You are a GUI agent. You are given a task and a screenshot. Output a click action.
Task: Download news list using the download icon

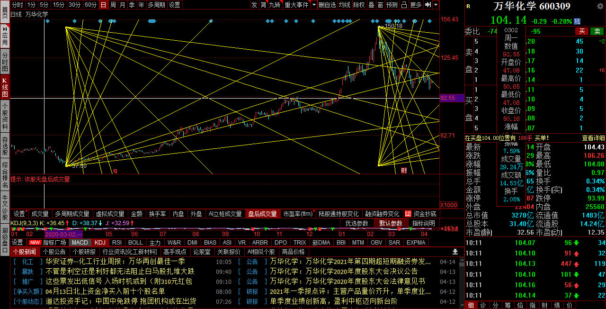455,252
